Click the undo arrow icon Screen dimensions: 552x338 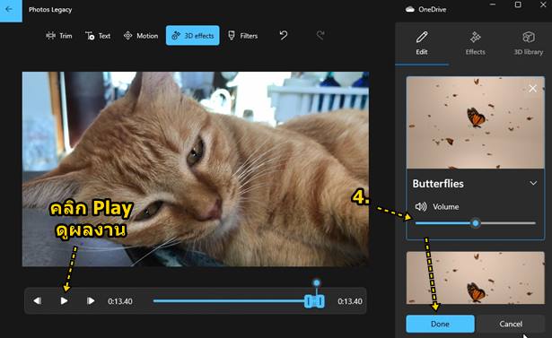(284, 35)
